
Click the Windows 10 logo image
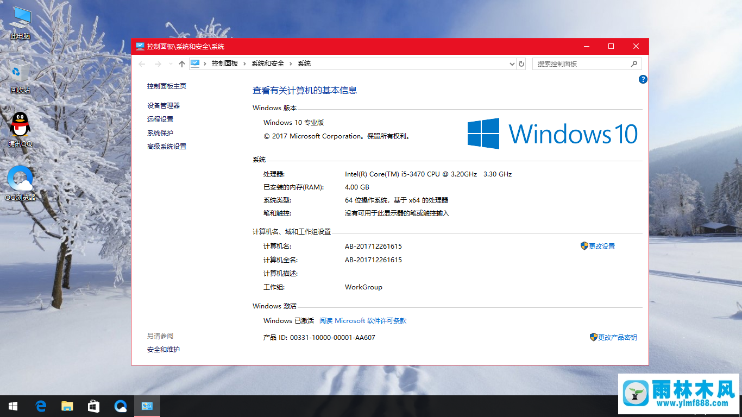point(552,134)
